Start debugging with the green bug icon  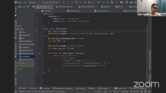[x=76, y=2]
